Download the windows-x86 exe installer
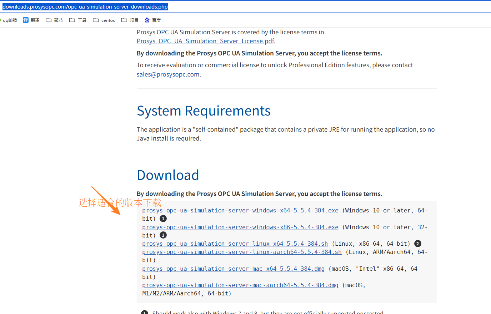The height and width of the screenshot is (314, 491). tap(240, 227)
